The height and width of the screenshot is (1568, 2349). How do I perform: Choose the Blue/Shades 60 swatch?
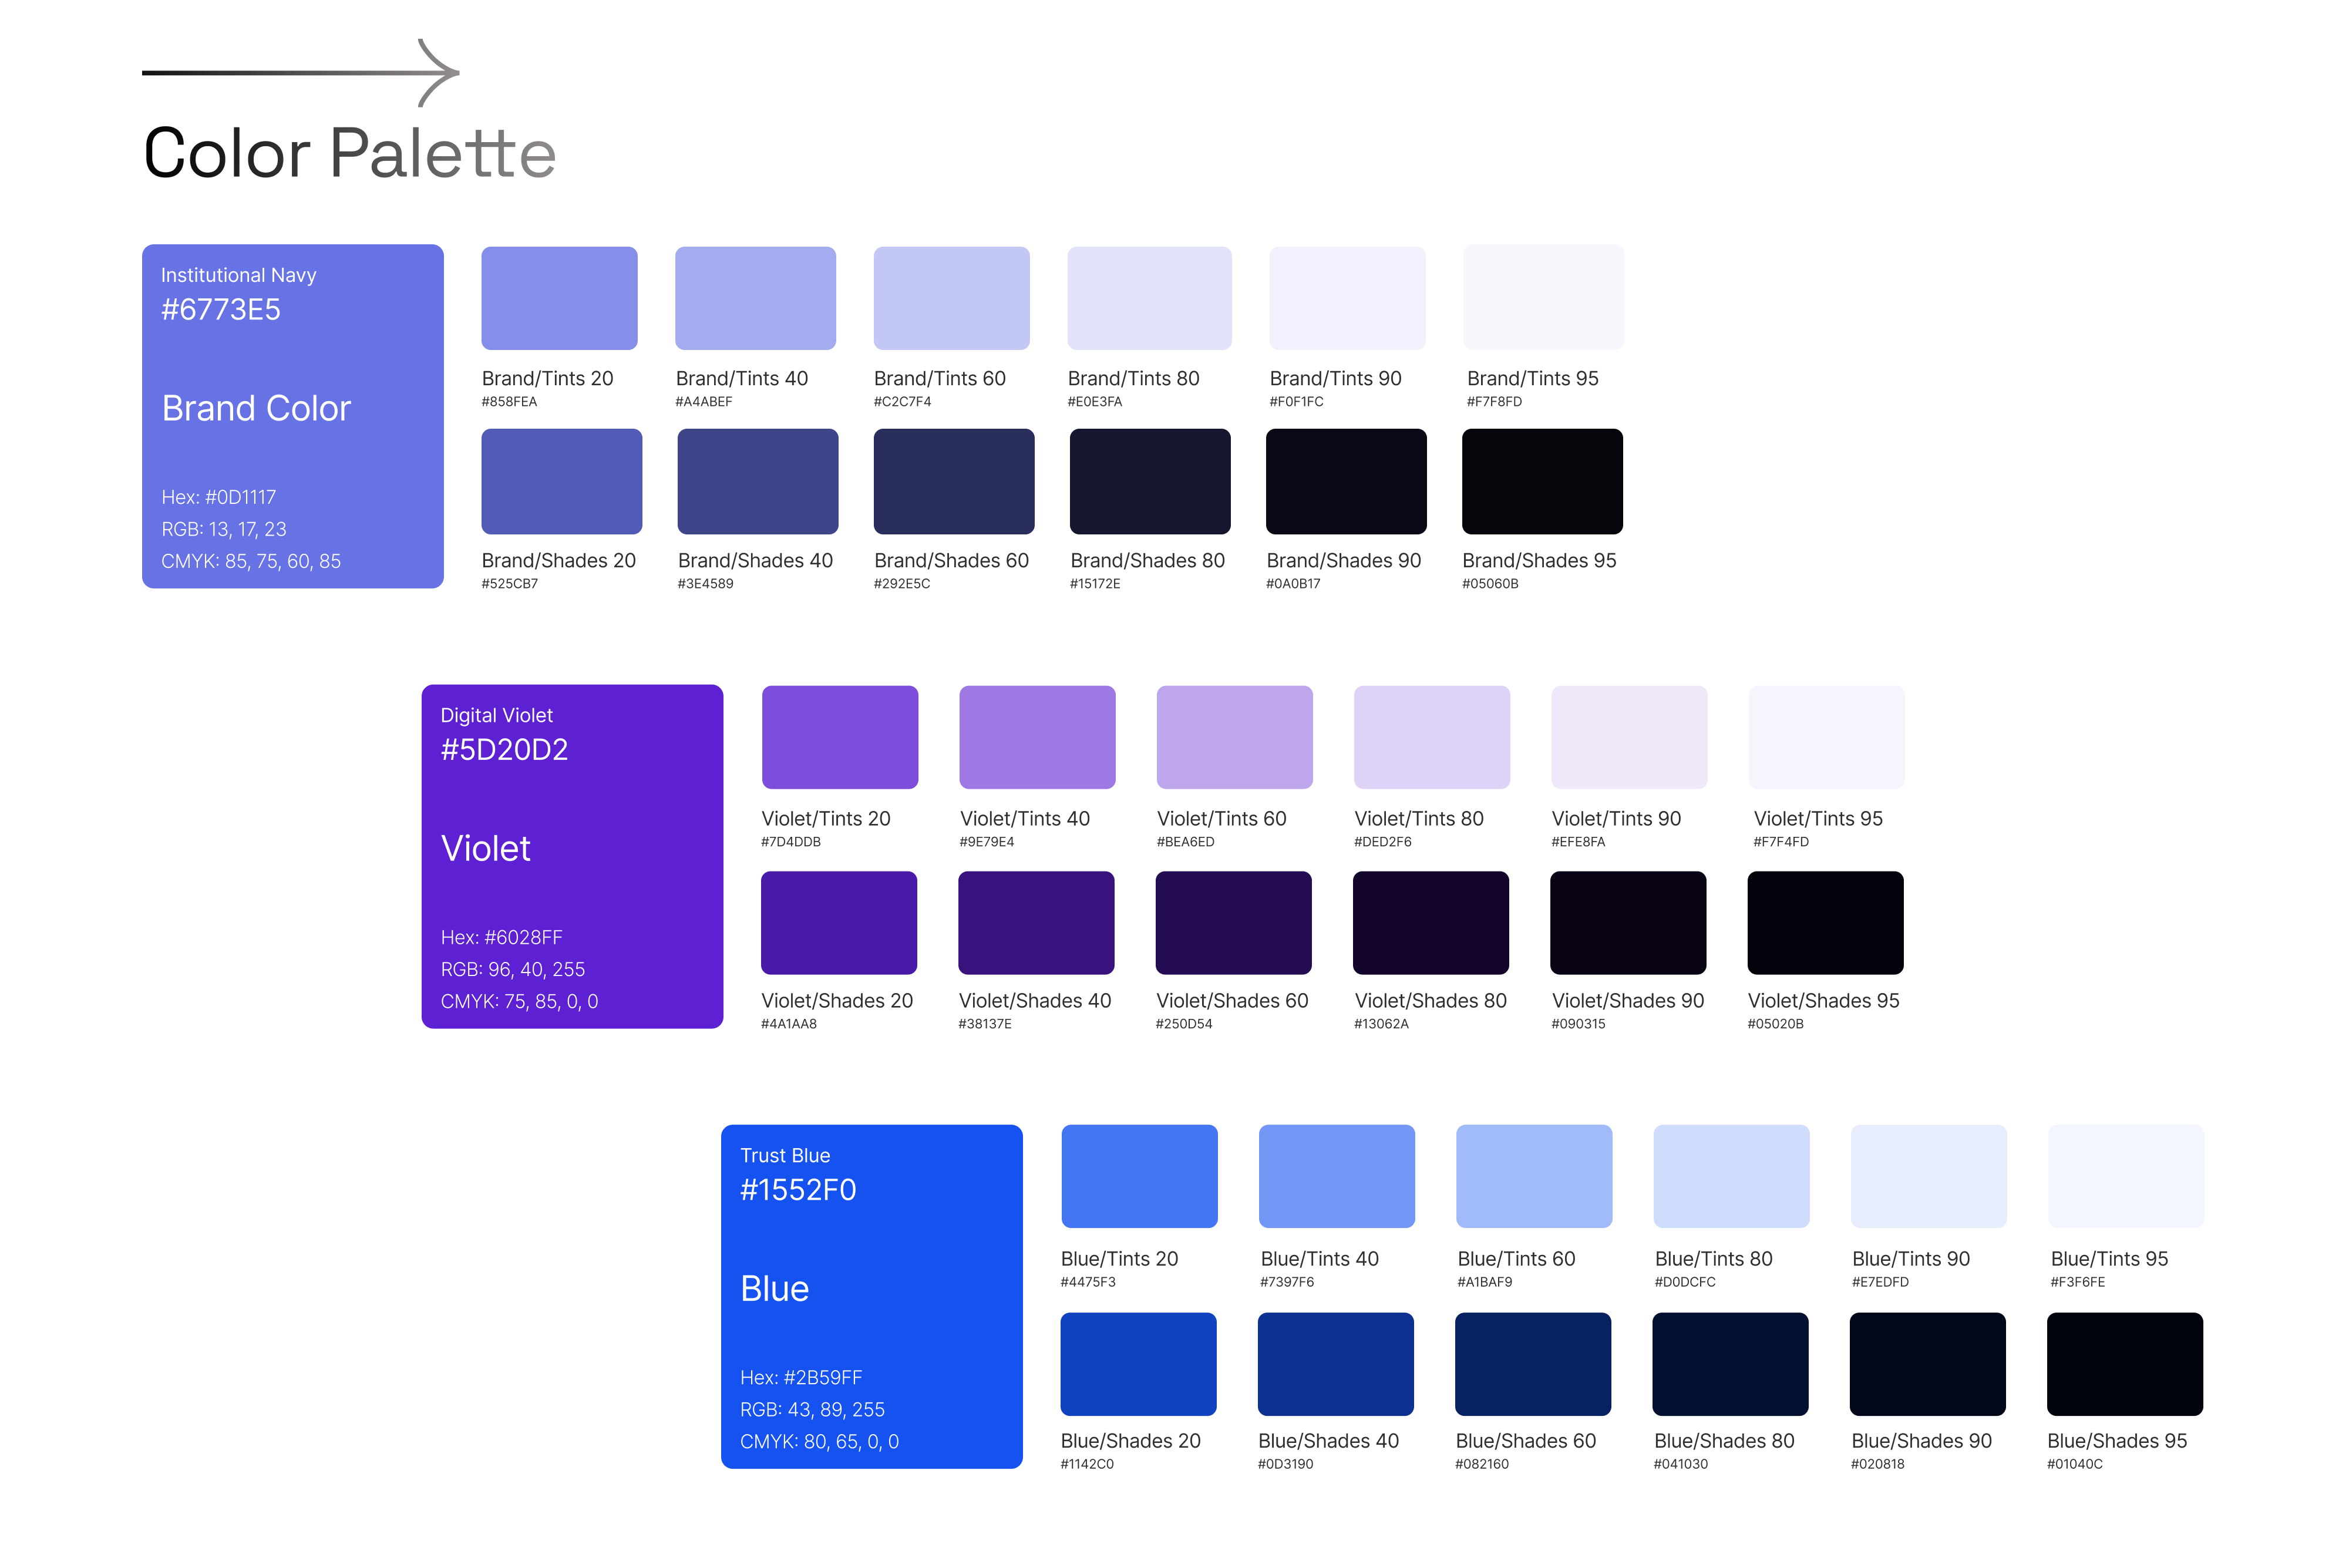pos(1532,1364)
